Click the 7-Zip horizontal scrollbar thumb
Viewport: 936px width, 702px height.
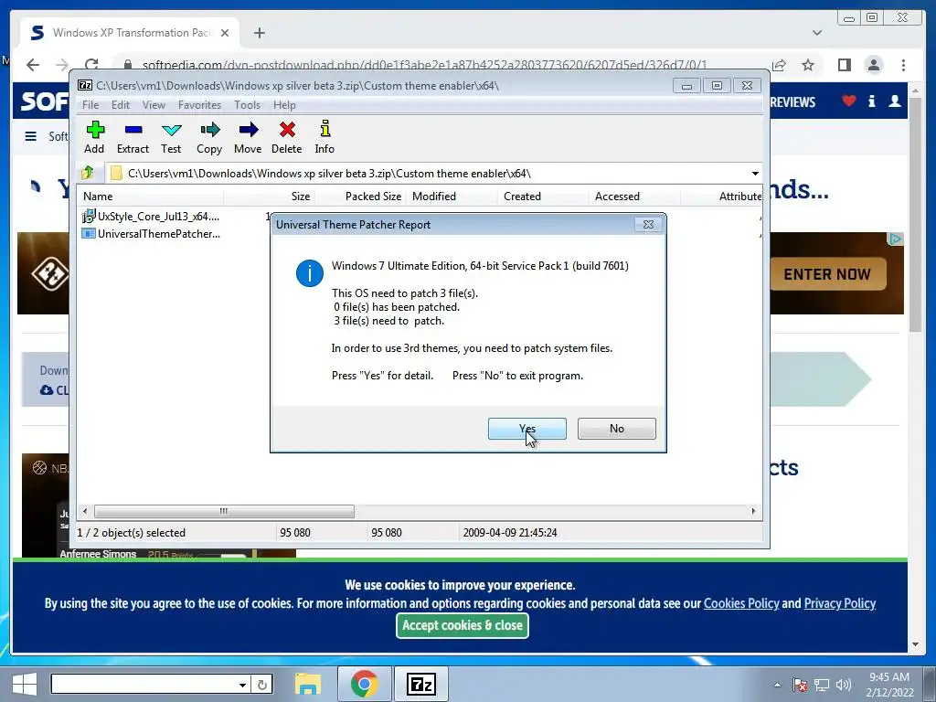click(224, 511)
